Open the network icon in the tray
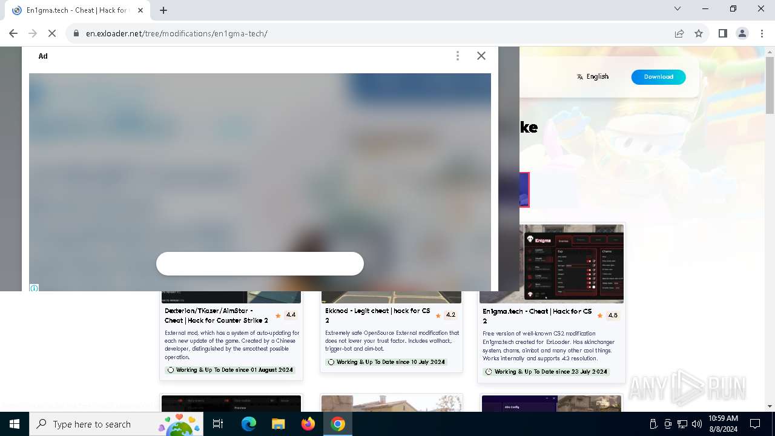The image size is (775, 436). pos(682,424)
